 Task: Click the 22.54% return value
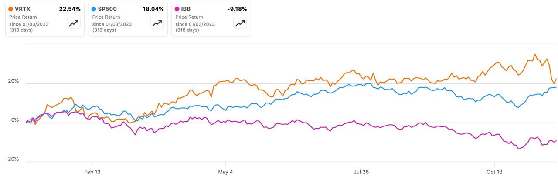(70, 9)
